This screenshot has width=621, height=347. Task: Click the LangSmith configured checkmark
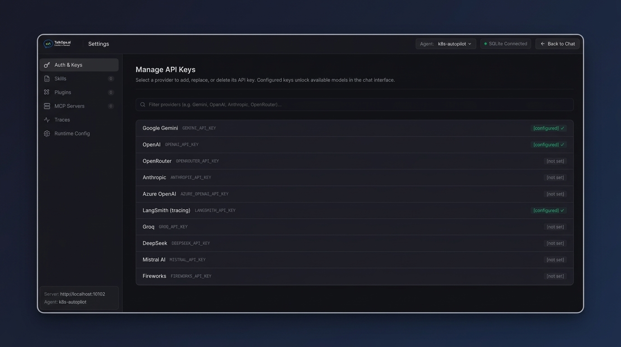coord(562,211)
